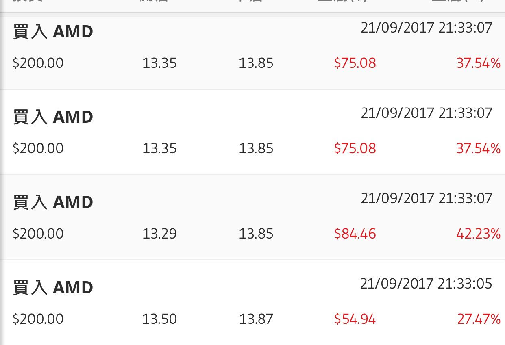Select the 27.47% percentage value

(479, 319)
